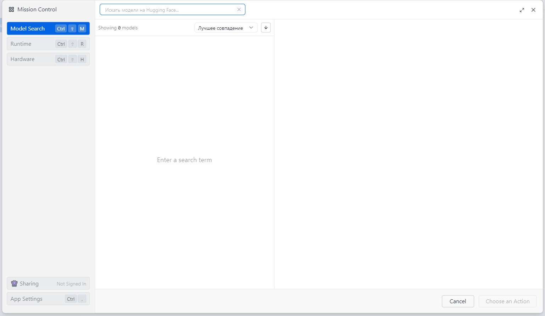Open the Model Search tab
Image resolution: width=545 pixels, height=316 pixels.
click(48, 28)
